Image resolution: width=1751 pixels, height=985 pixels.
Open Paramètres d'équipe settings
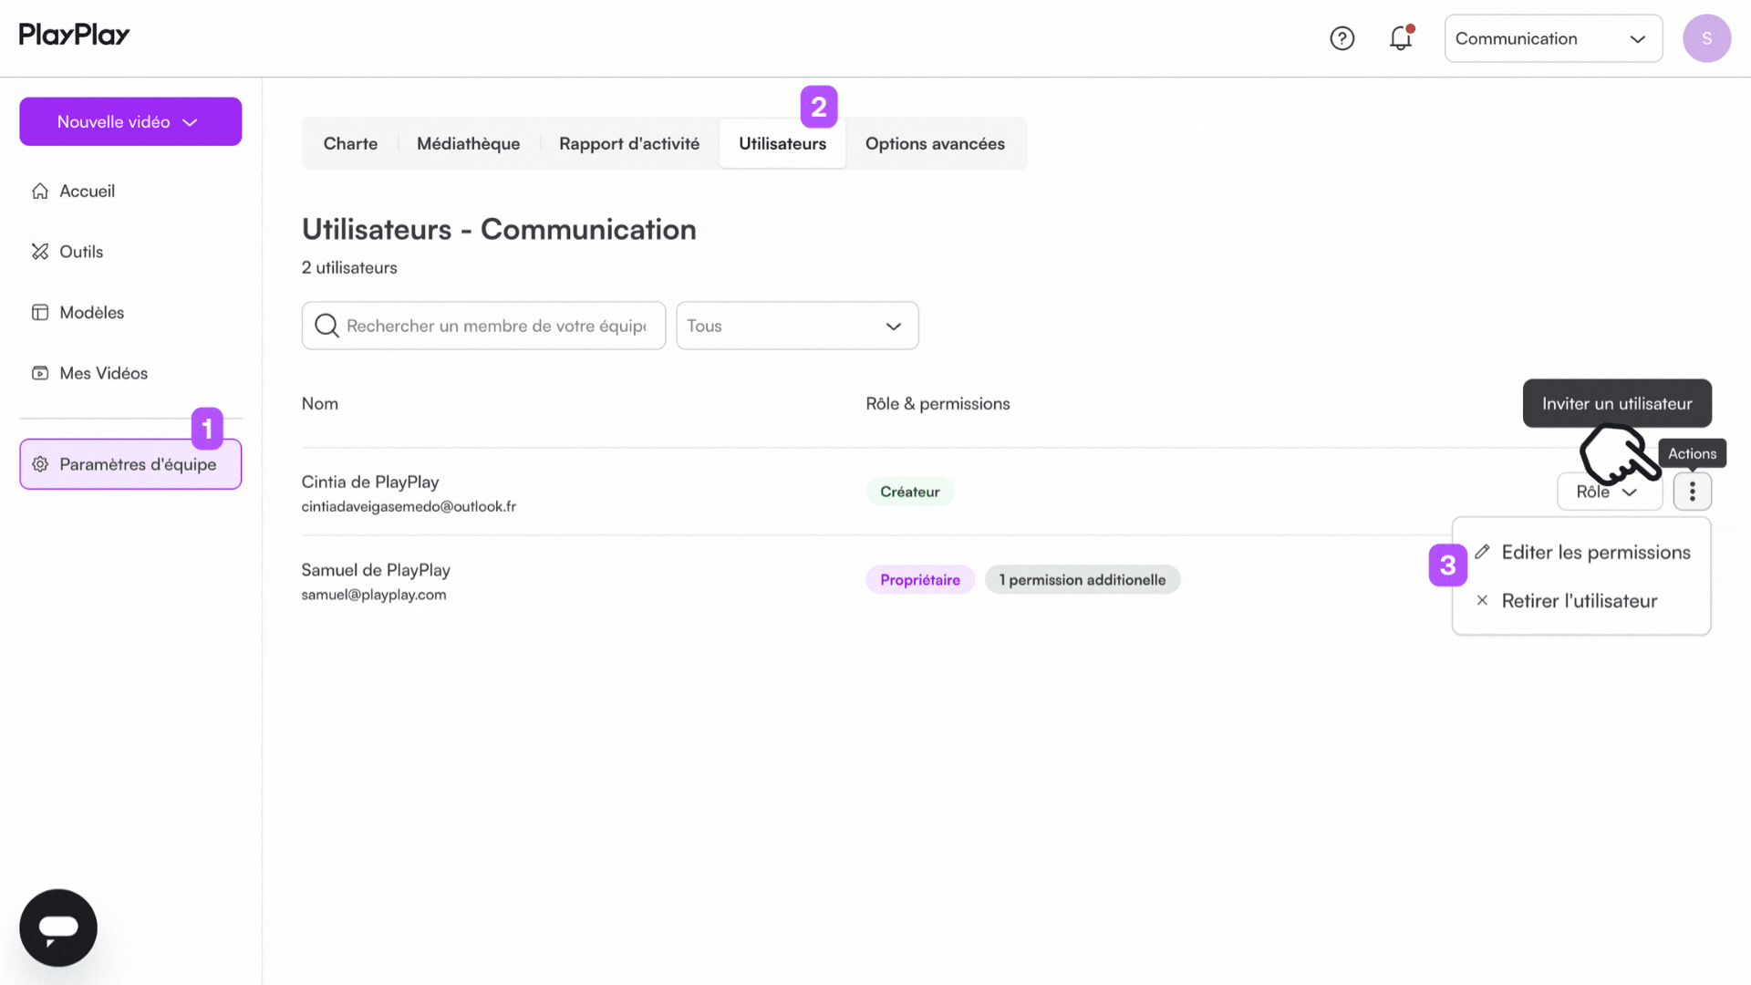[130, 464]
